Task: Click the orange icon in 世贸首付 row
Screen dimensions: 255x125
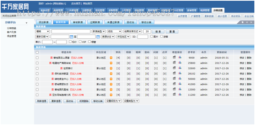Action: tap(111, 68)
